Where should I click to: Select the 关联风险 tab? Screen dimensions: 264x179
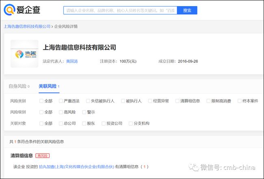49,86
